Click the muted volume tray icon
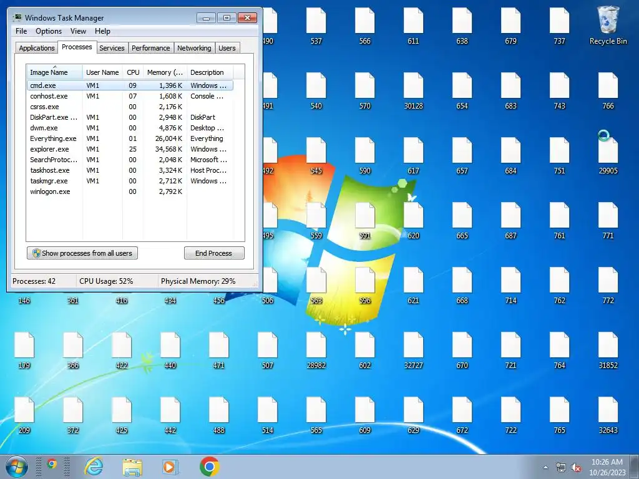This screenshot has height=479, width=639. tap(576, 468)
